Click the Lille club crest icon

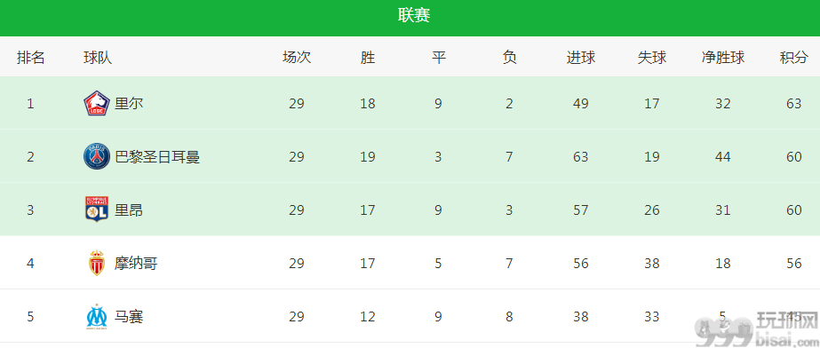click(96, 104)
